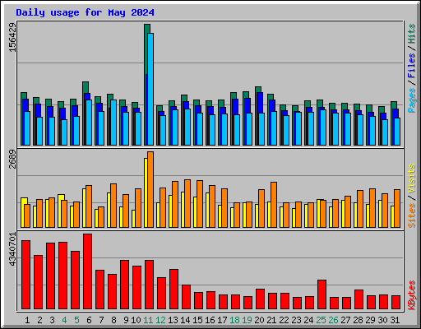Click day label 7 on the axis

[x=101, y=320]
